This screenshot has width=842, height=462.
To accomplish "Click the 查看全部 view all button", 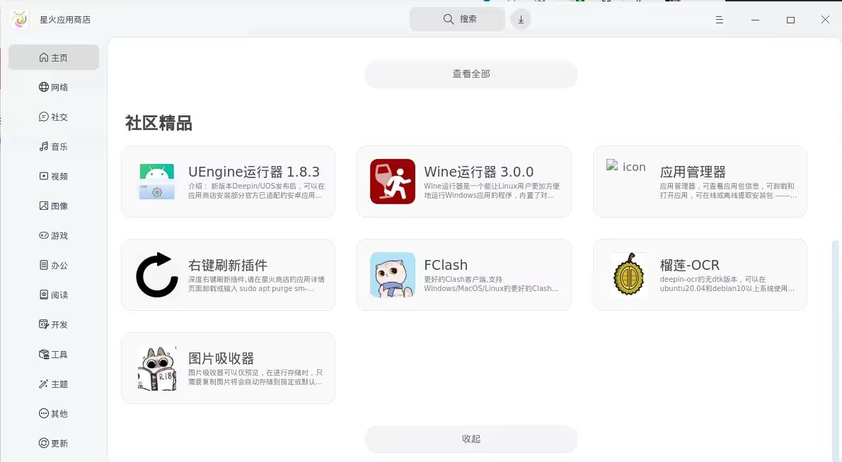I will [x=471, y=74].
